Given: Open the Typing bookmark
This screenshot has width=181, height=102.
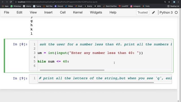Looking at the screenshot, I should tap(37, 6).
